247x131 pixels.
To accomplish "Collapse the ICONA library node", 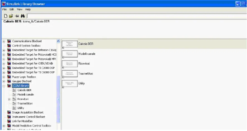I will [4, 86].
